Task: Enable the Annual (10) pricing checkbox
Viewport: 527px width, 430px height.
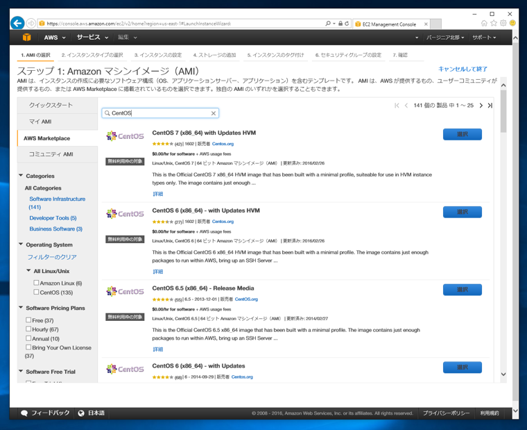Action: click(x=28, y=338)
